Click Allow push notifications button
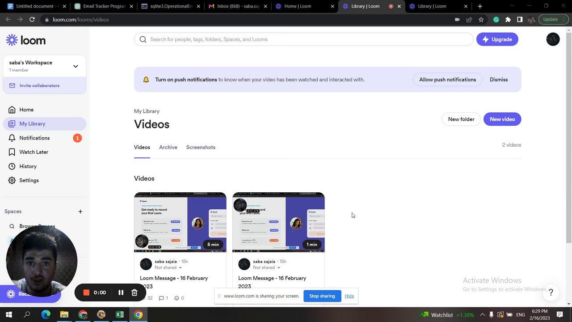572x322 pixels. 447,80
